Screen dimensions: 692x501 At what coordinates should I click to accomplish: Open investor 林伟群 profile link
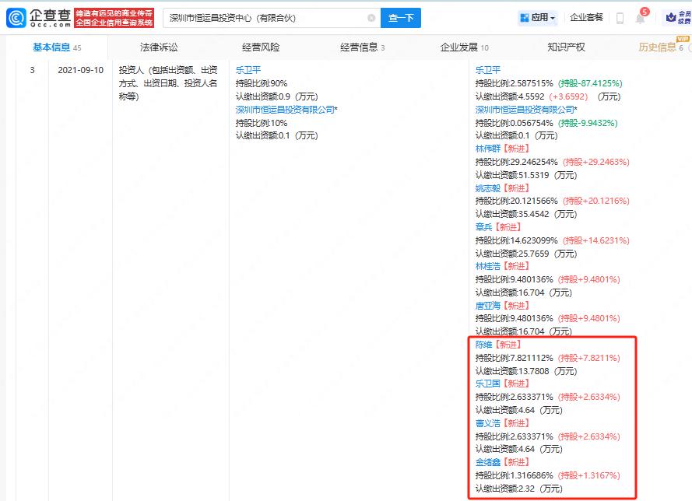pyautogui.click(x=488, y=149)
